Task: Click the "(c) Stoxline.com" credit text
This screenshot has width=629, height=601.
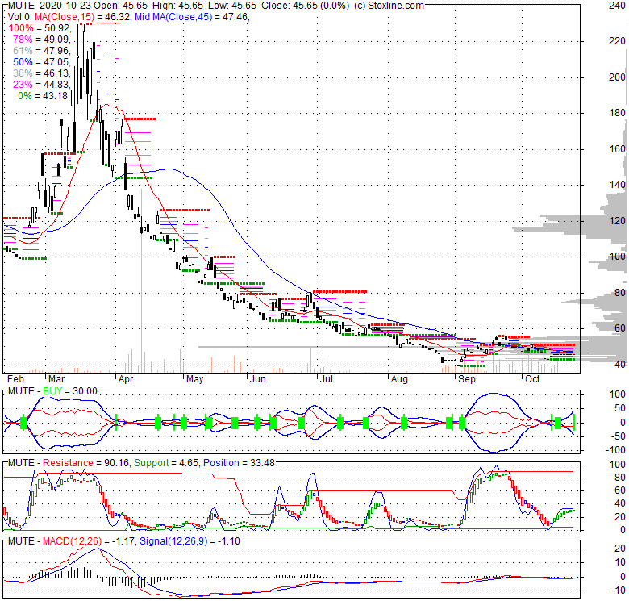Action: 389,6
